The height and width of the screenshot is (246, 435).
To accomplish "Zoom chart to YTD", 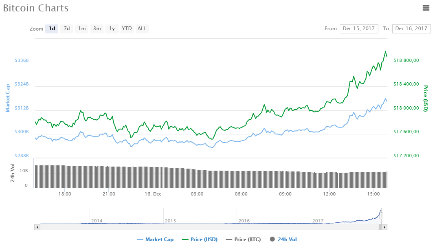I will tap(127, 29).
